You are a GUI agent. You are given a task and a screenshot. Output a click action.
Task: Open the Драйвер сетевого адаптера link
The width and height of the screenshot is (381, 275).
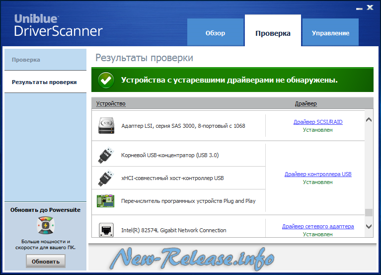[318, 226]
